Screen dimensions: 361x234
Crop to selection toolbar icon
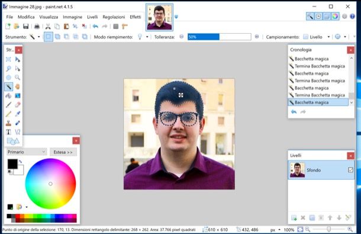pos(75,26)
